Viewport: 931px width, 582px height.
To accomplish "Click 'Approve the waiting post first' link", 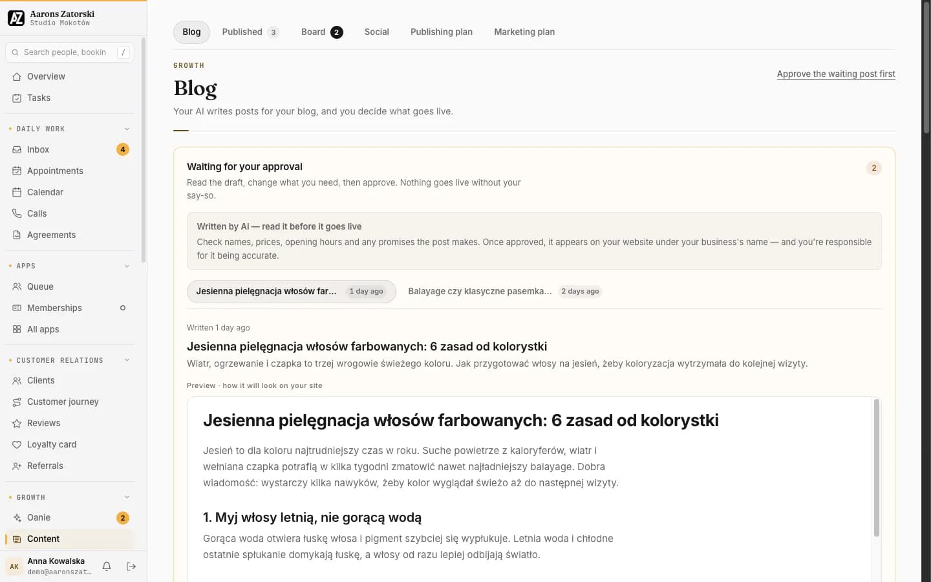I will [836, 74].
